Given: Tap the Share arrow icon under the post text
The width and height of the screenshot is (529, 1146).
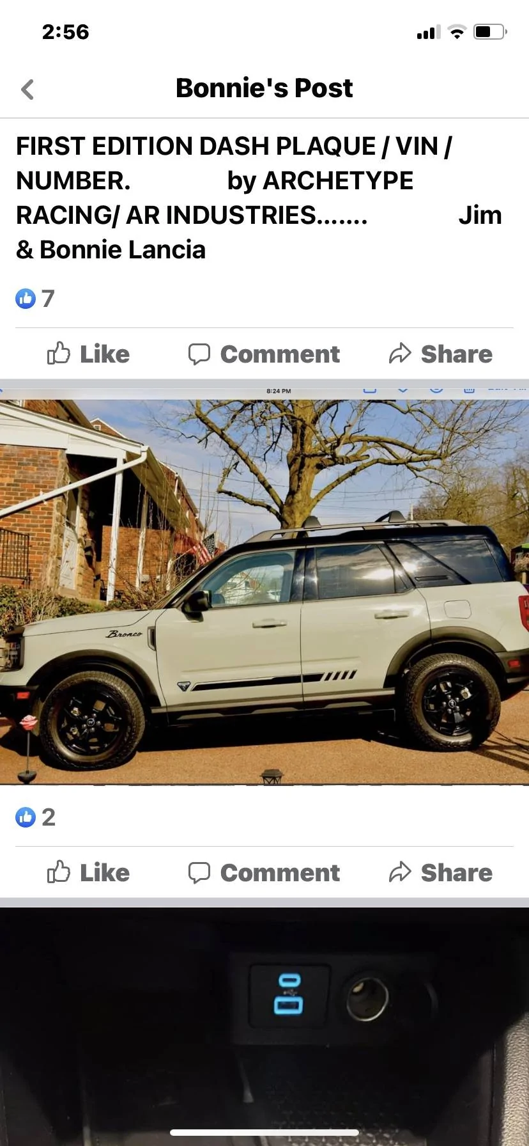Looking at the screenshot, I should (400, 353).
